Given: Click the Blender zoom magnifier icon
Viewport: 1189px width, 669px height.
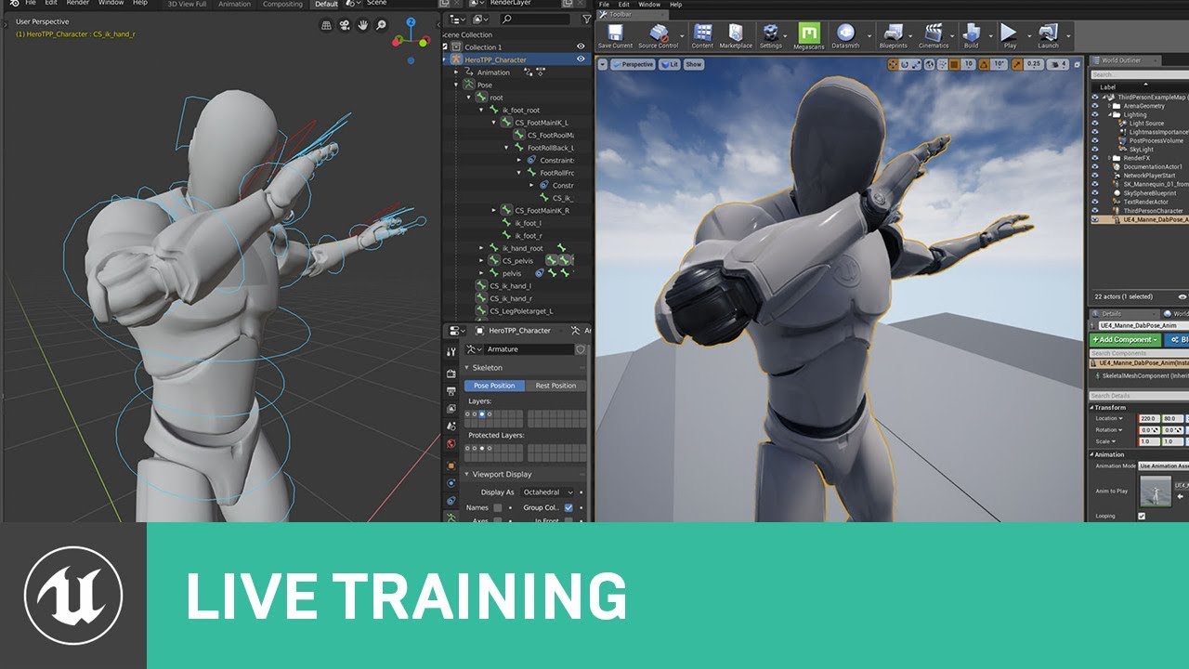Looking at the screenshot, I should (381, 25).
